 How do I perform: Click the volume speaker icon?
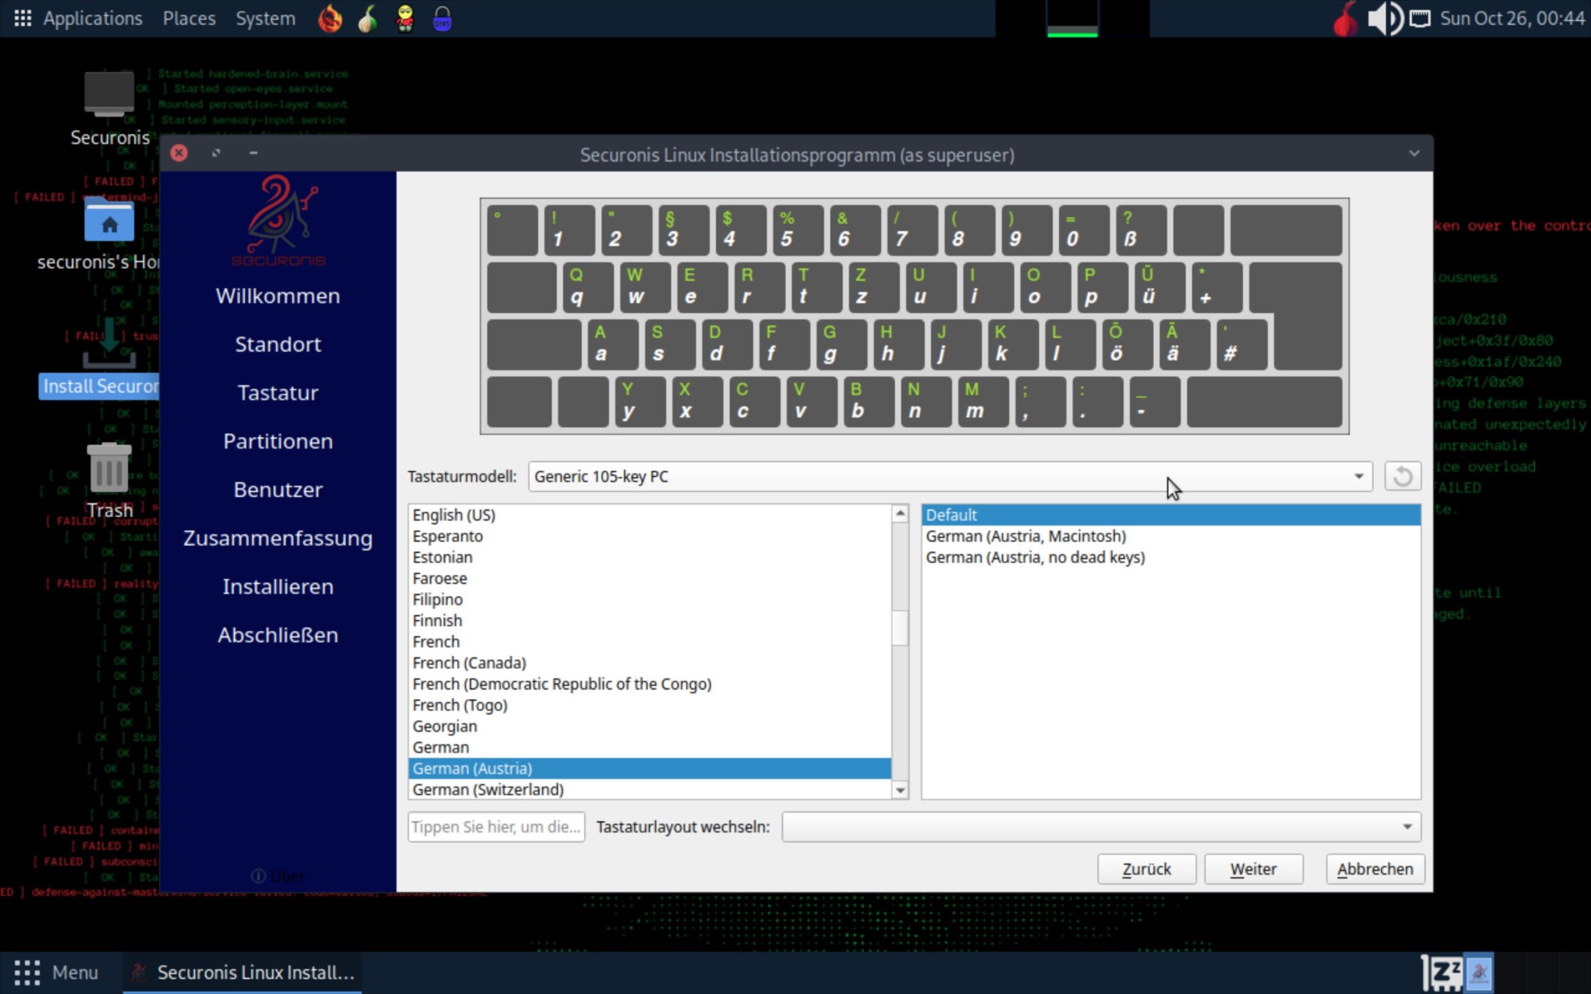pyautogui.click(x=1385, y=19)
